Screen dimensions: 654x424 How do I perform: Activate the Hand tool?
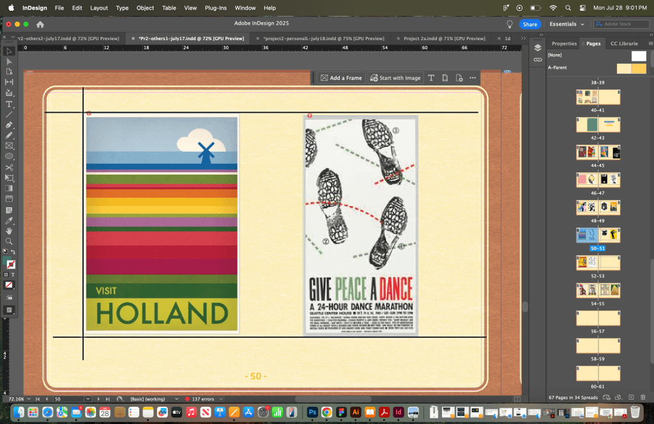(9, 231)
